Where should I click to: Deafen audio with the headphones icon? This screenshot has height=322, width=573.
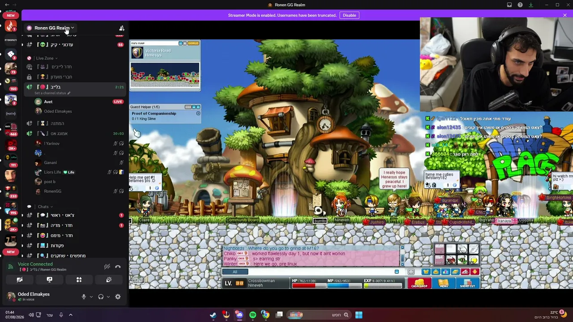point(101,297)
